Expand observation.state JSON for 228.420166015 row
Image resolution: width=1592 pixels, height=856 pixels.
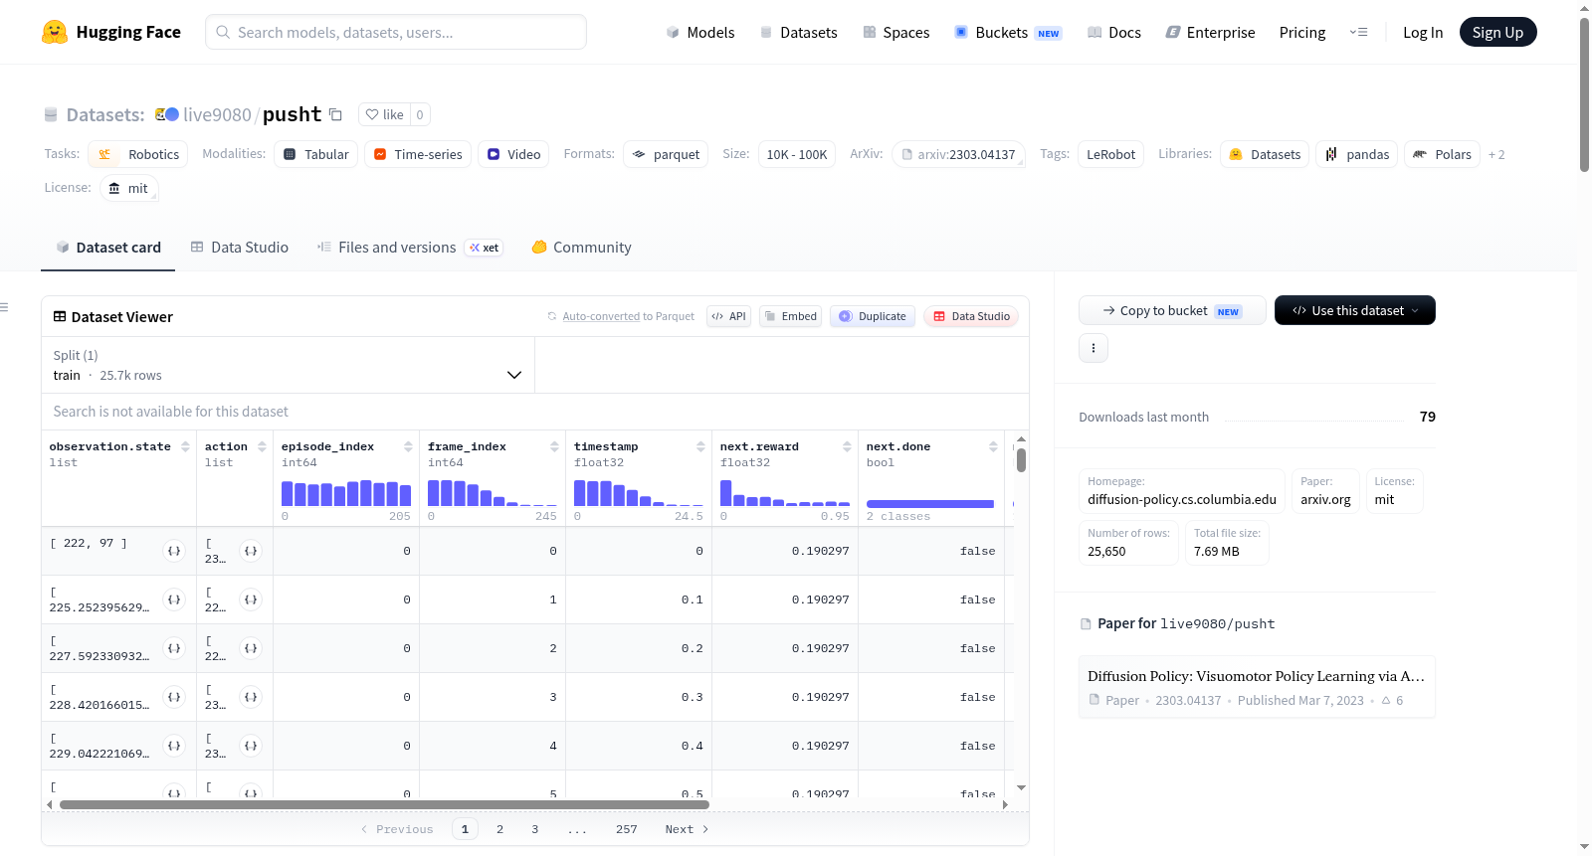(x=174, y=697)
